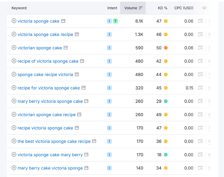Image resolution: width=224 pixels, height=177 pixels.
Task: Click plus icon for 'mary berry cake victoria sponge'
Action: pos(14,168)
